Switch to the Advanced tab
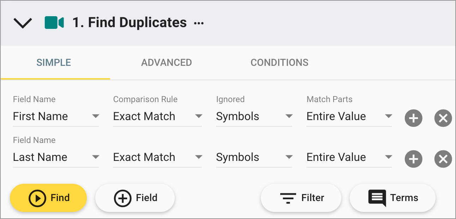This screenshot has width=456, height=219. click(x=167, y=63)
